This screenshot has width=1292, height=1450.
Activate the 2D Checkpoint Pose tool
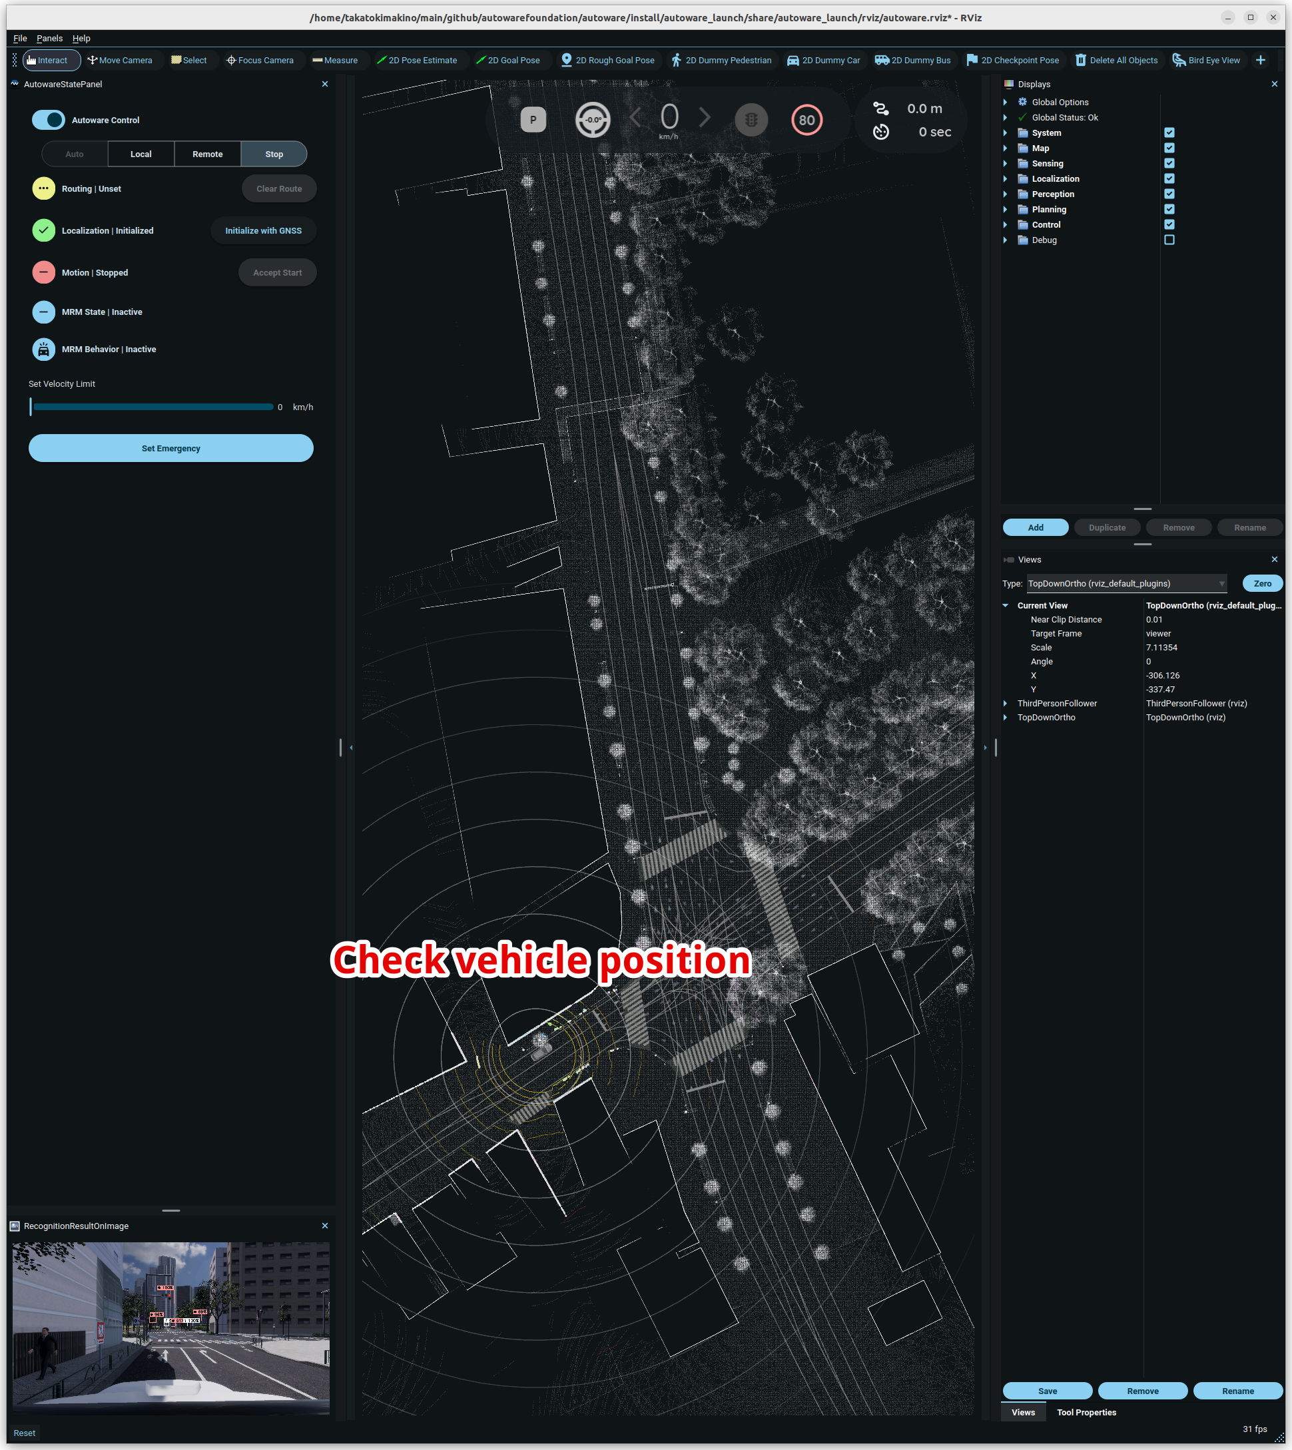[x=1012, y=61]
